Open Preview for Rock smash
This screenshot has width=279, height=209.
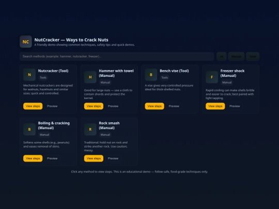(113, 158)
